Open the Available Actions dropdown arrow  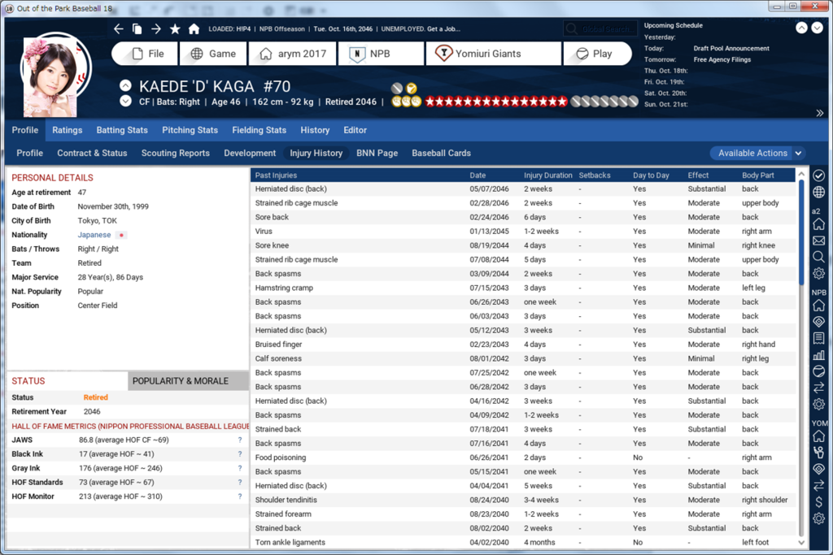pyautogui.click(x=799, y=153)
